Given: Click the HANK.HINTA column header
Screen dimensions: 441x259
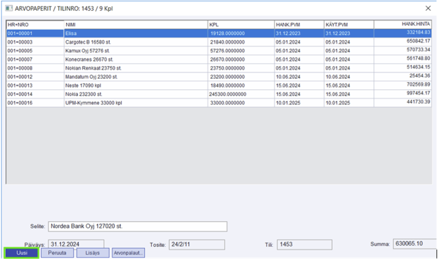Looking at the screenshot, I should coord(402,24).
